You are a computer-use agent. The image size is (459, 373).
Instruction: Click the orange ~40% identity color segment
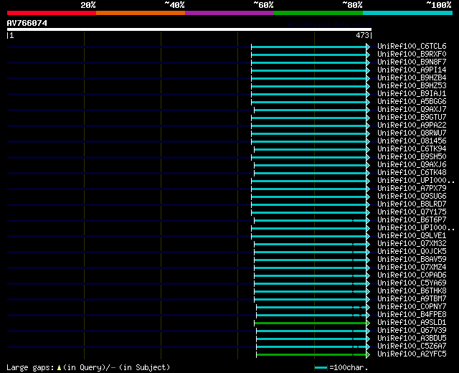pos(141,13)
